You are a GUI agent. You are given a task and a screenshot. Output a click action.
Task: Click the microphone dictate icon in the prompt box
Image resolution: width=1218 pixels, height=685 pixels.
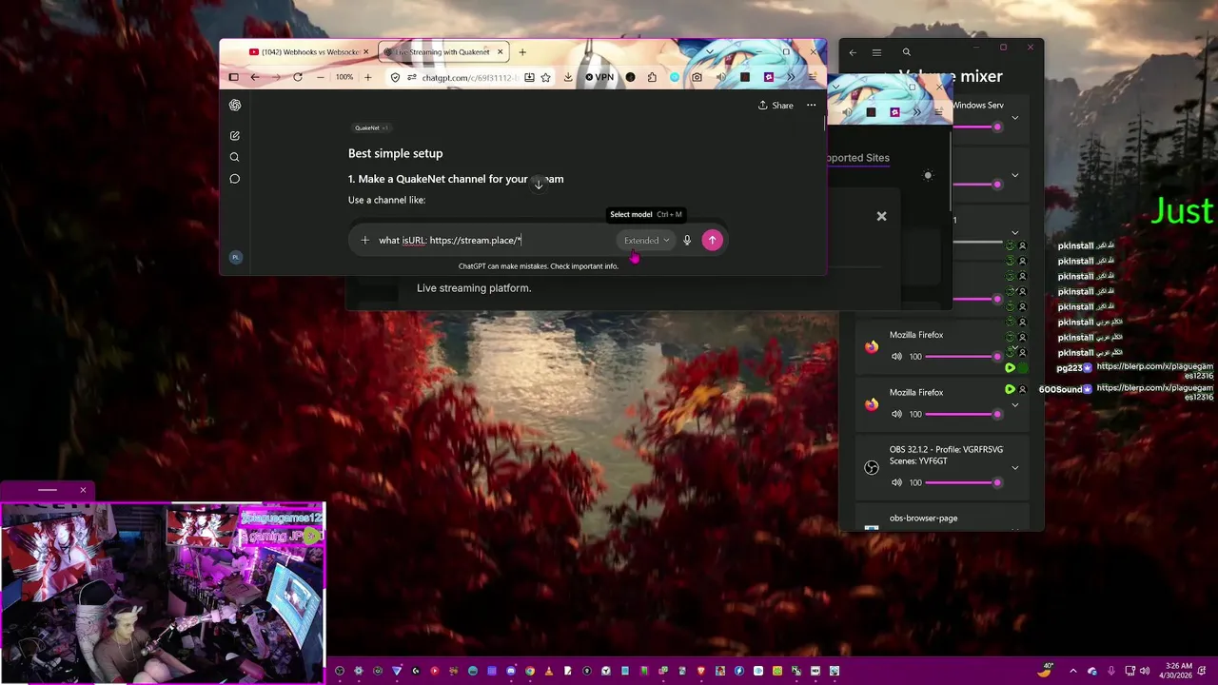[x=687, y=241]
